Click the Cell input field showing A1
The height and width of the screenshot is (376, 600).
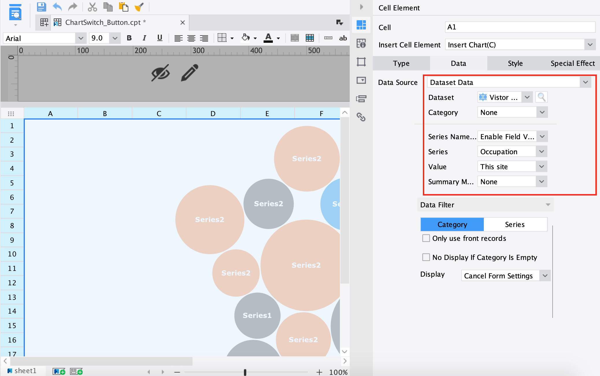520,27
